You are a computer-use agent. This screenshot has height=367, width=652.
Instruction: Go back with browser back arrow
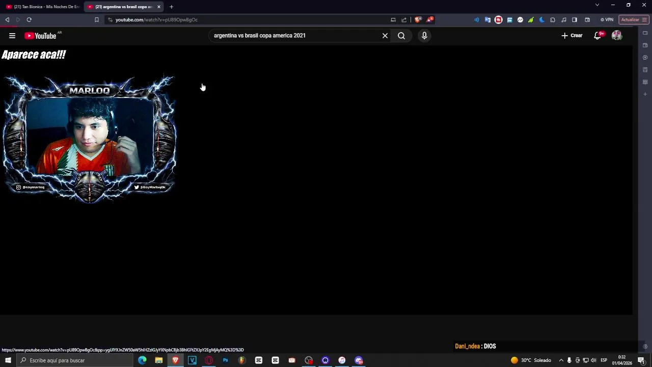[7, 20]
